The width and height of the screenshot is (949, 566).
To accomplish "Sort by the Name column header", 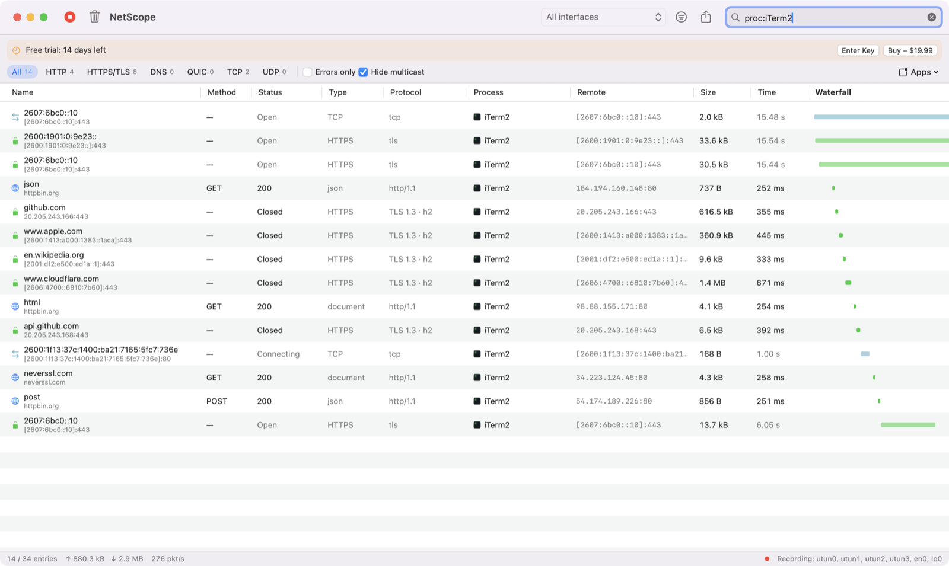I will pos(23,92).
